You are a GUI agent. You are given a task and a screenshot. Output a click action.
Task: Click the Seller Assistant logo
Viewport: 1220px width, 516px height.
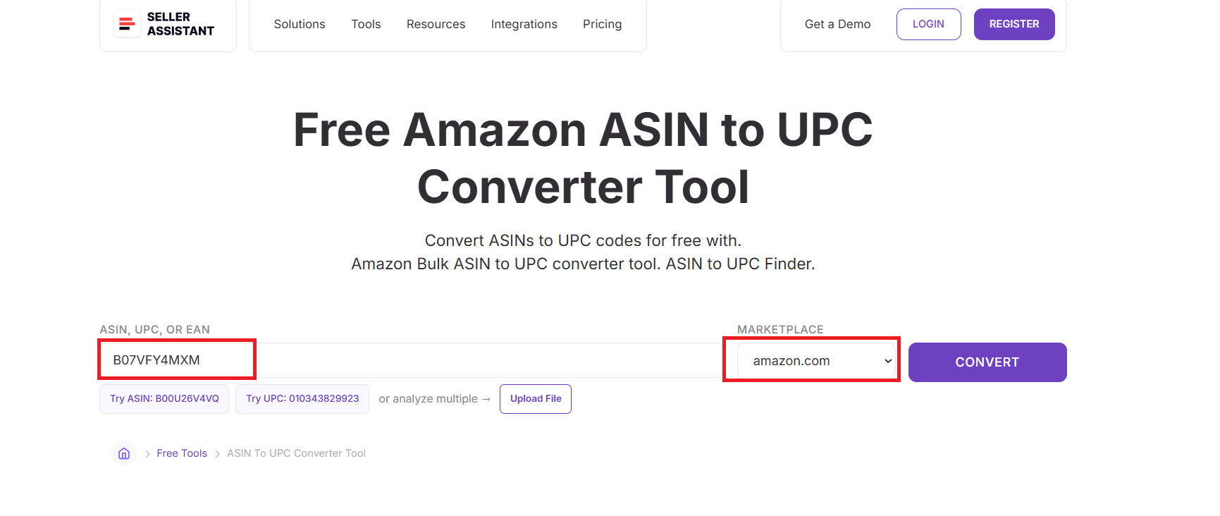(168, 25)
